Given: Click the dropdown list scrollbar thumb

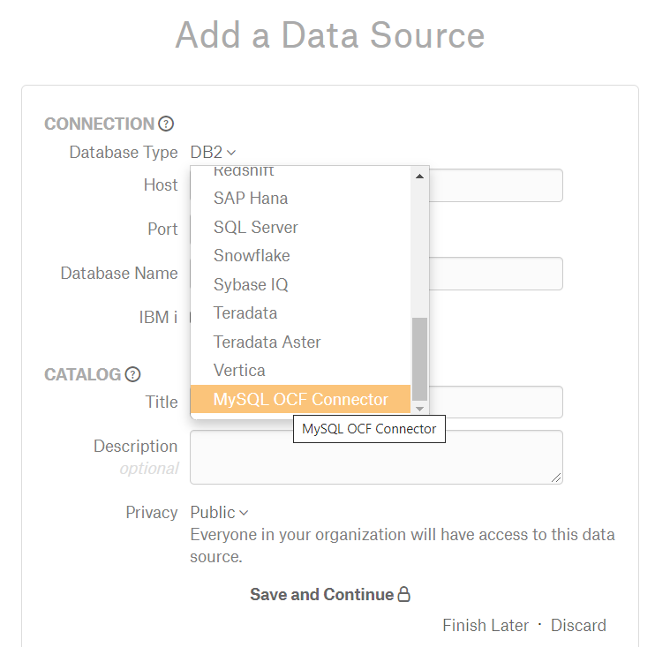Looking at the screenshot, I should pyautogui.click(x=420, y=359).
